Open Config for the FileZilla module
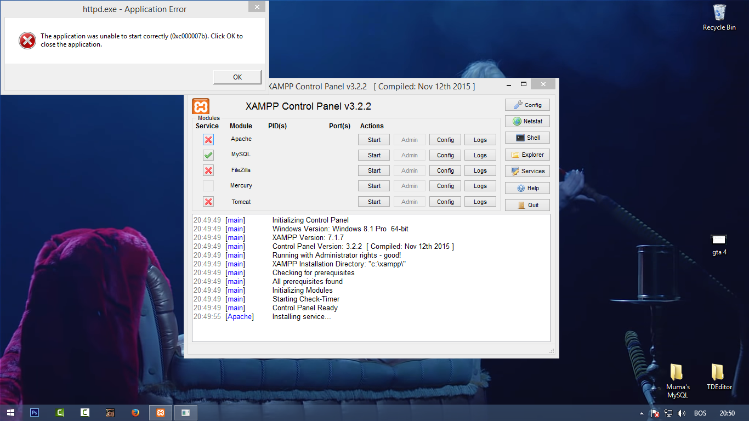 tap(445, 170)
